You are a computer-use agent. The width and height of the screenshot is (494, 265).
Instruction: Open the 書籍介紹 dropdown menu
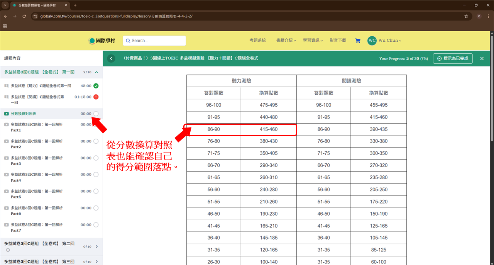point(286,41)
